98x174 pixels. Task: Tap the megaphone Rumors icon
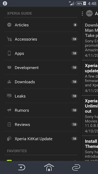pos(9,110)
